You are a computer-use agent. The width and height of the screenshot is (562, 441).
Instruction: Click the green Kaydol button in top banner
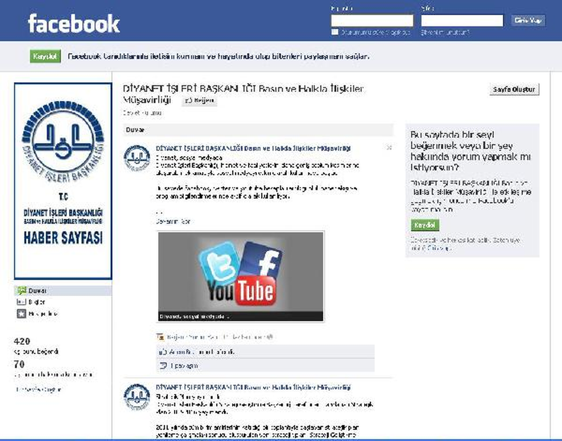tap(45, 57)
